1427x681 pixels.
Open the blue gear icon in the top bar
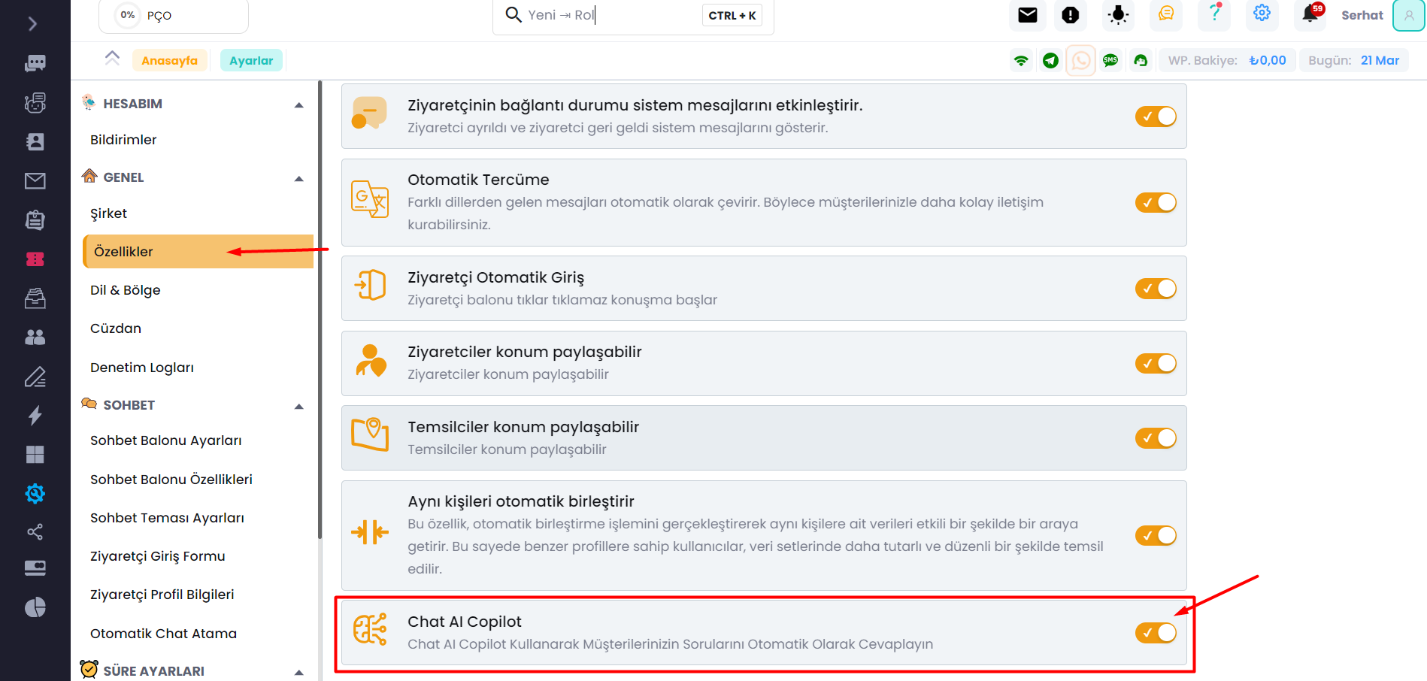(x=1262, y=14)
